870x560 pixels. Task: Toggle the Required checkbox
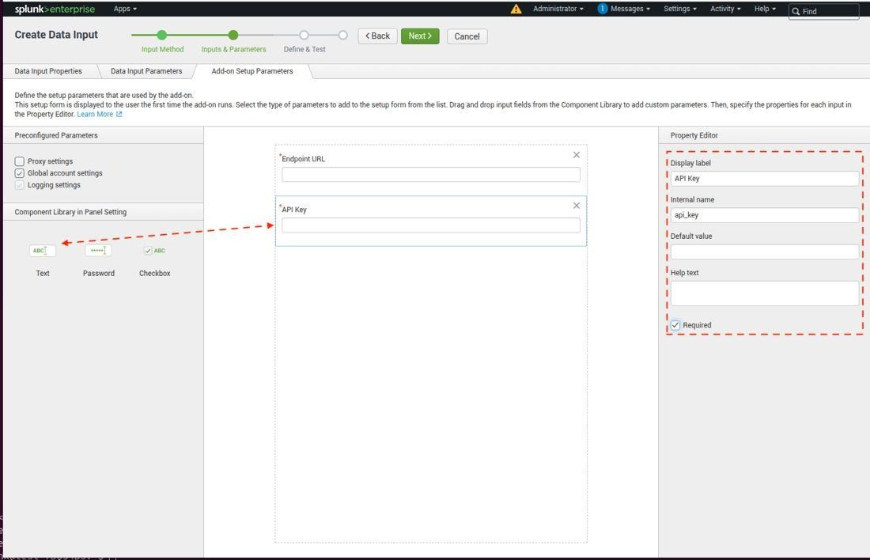[675, 325]
